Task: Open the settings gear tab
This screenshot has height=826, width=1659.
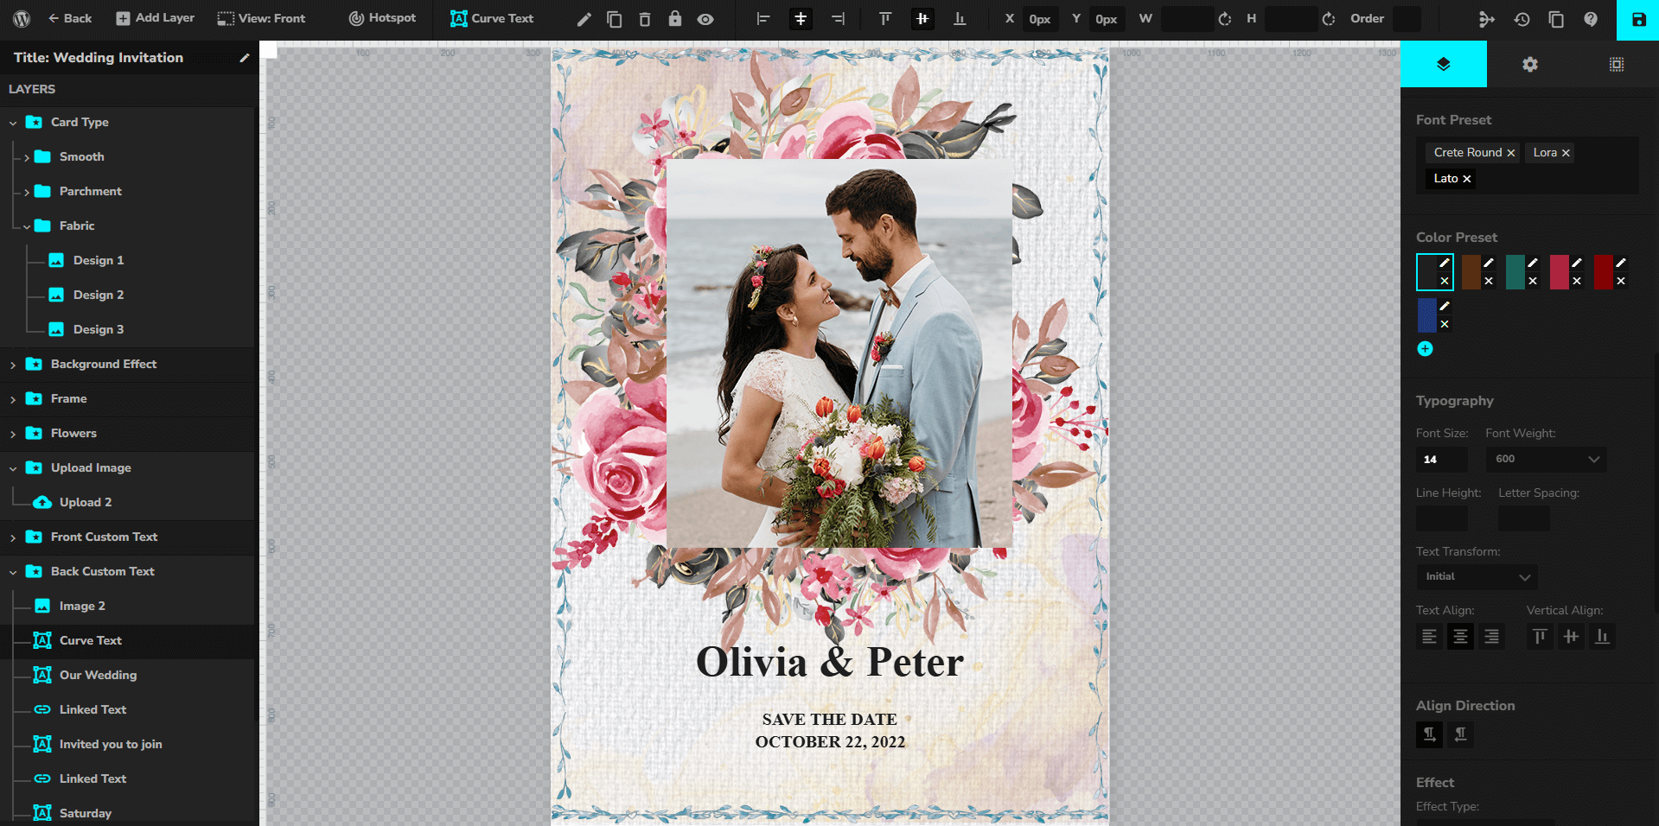Action: click(1529, 65)
